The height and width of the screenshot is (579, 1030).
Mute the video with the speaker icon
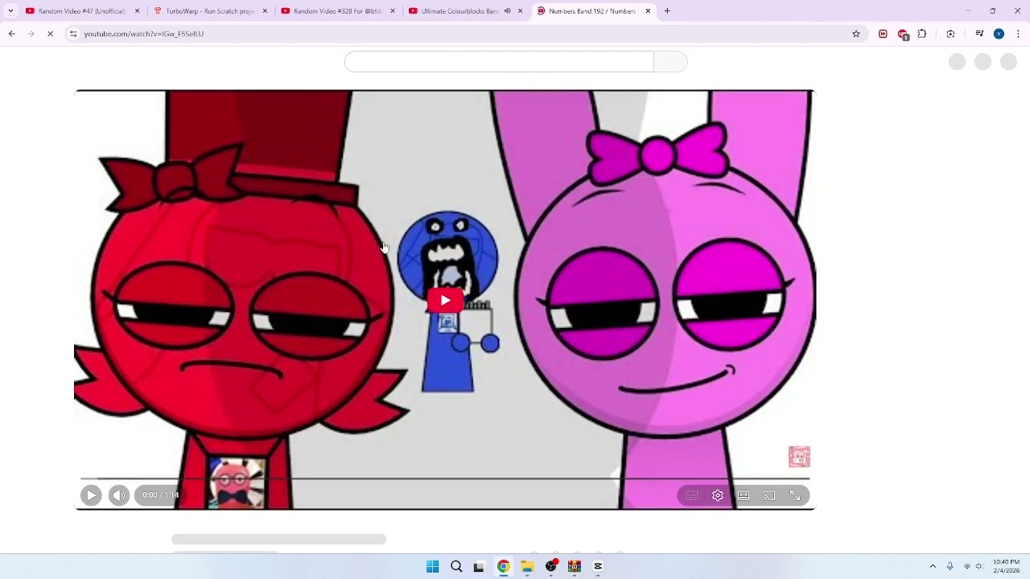(x=118, y=495)
